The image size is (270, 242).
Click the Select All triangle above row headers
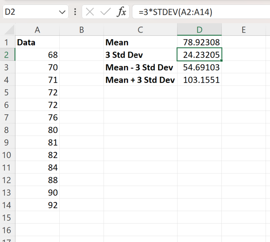7,29
